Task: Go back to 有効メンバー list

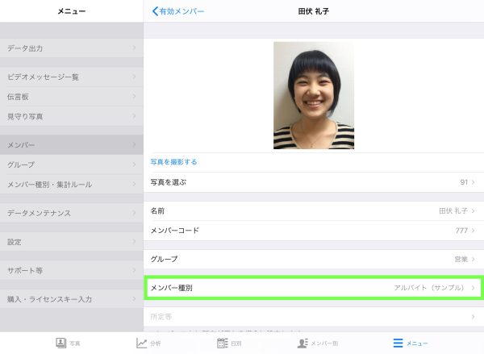Action: (x=179, y=11)
